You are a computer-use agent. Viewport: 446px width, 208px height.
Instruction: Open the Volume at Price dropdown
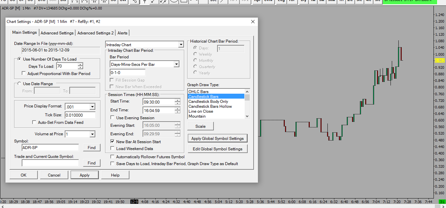(x=92, y=134)
